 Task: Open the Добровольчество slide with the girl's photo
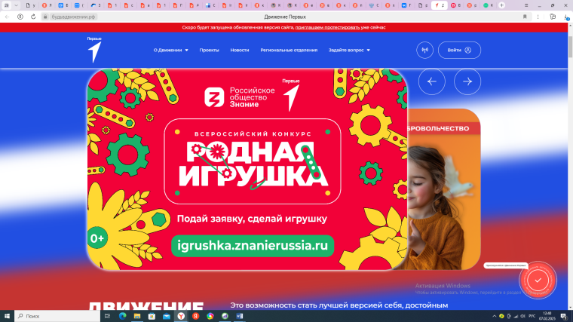(x=444, y=189)
